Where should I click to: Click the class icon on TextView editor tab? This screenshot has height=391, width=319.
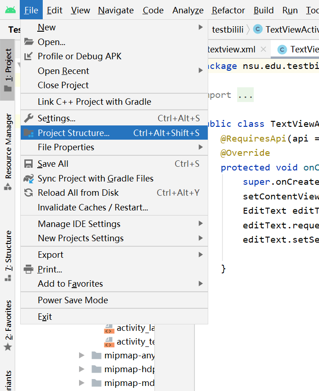[x=282, y=49]
